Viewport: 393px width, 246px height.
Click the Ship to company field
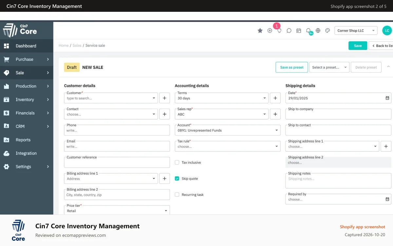(338, 114)
